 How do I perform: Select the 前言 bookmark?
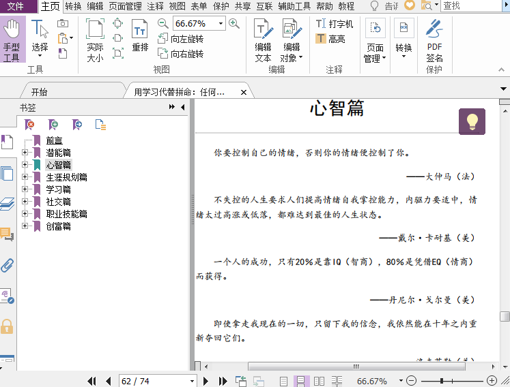pos(55,140)
